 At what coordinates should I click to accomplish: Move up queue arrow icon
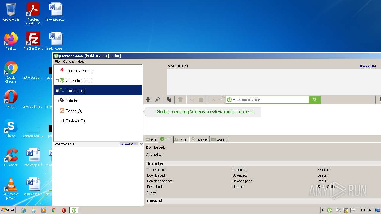click(x=213, y=100)
